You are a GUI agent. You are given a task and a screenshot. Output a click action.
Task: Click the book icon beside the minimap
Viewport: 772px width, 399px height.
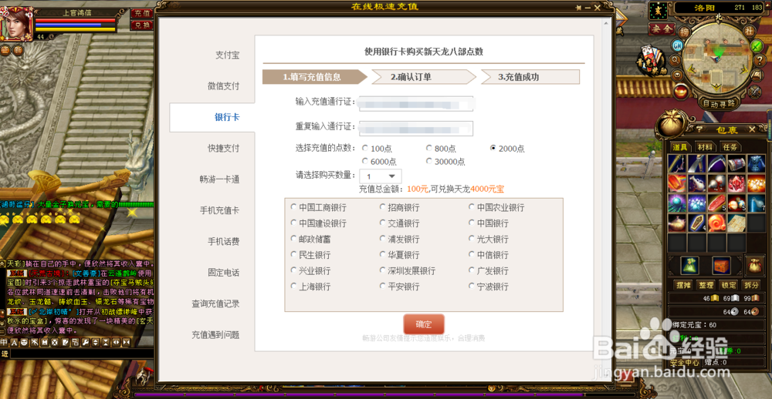coord(757,75)
